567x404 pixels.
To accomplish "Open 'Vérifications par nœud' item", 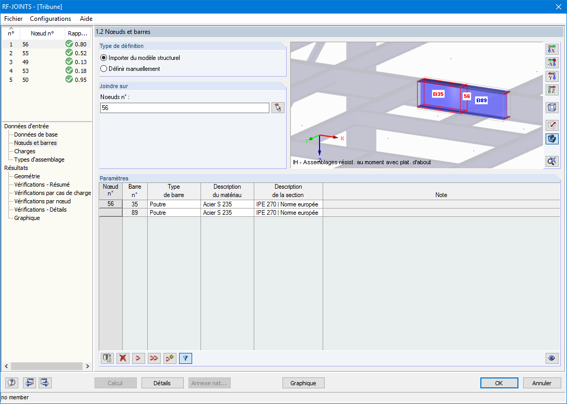I will pyautogui.click(x=42, y=201).
